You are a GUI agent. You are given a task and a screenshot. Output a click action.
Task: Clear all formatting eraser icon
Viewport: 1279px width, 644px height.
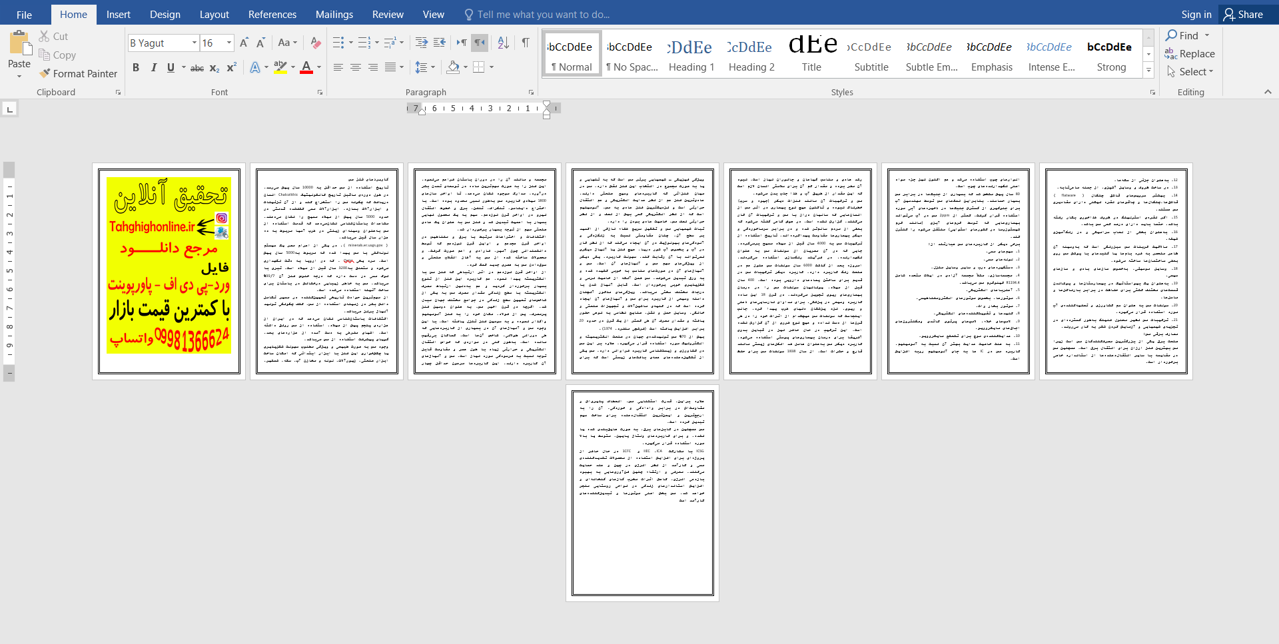coord(316,43)
